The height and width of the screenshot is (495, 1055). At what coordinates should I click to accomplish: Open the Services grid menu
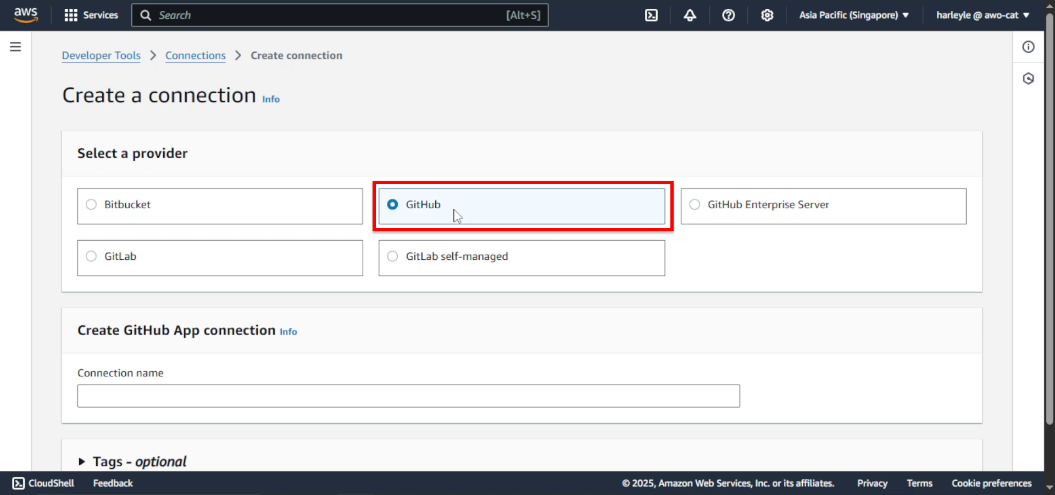point(71,15)
